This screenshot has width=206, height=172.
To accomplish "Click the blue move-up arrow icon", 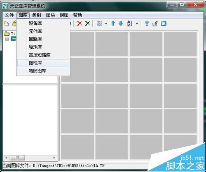I will click(113, 24).
